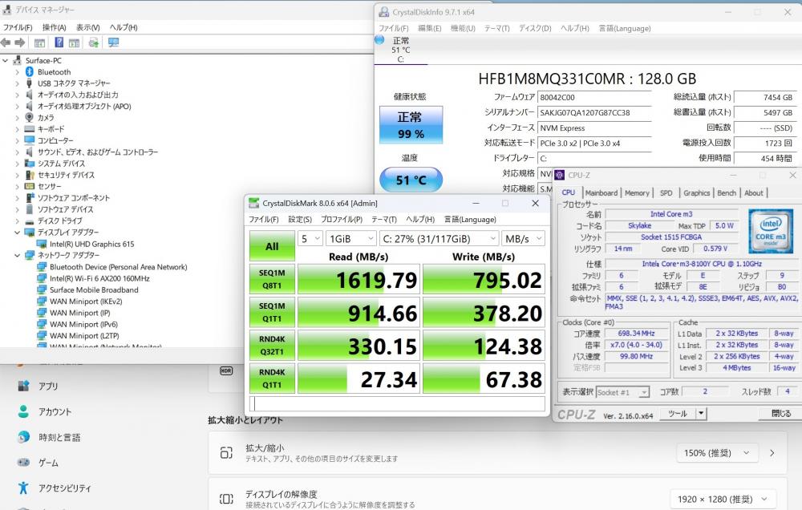The width and height of the screenshot is (802, 510).
Task: Open アカウント in Settings sidebar
Action: (55, 411)
